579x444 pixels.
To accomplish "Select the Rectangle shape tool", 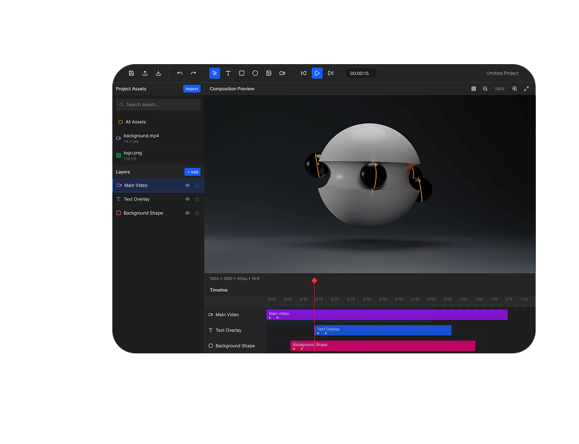I will tap(241, 73).
